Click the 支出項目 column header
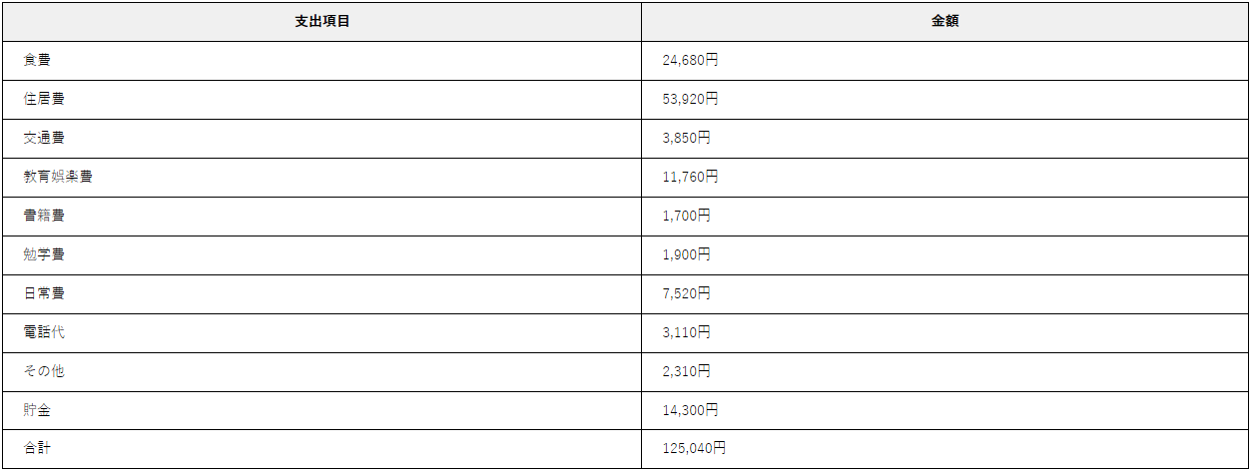Image resolution: width=1251 pixels, height=472 pixels. point(321,21)
